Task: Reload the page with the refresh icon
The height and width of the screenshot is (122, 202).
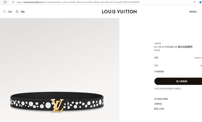Action: (x=5, y=2)
